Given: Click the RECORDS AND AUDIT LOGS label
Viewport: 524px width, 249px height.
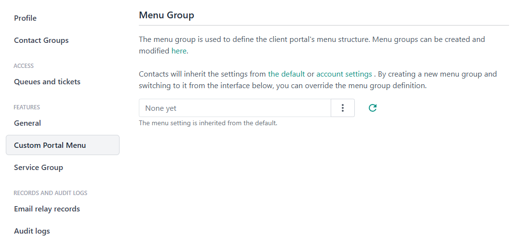Looking at the screenshot, I should 50,193.
